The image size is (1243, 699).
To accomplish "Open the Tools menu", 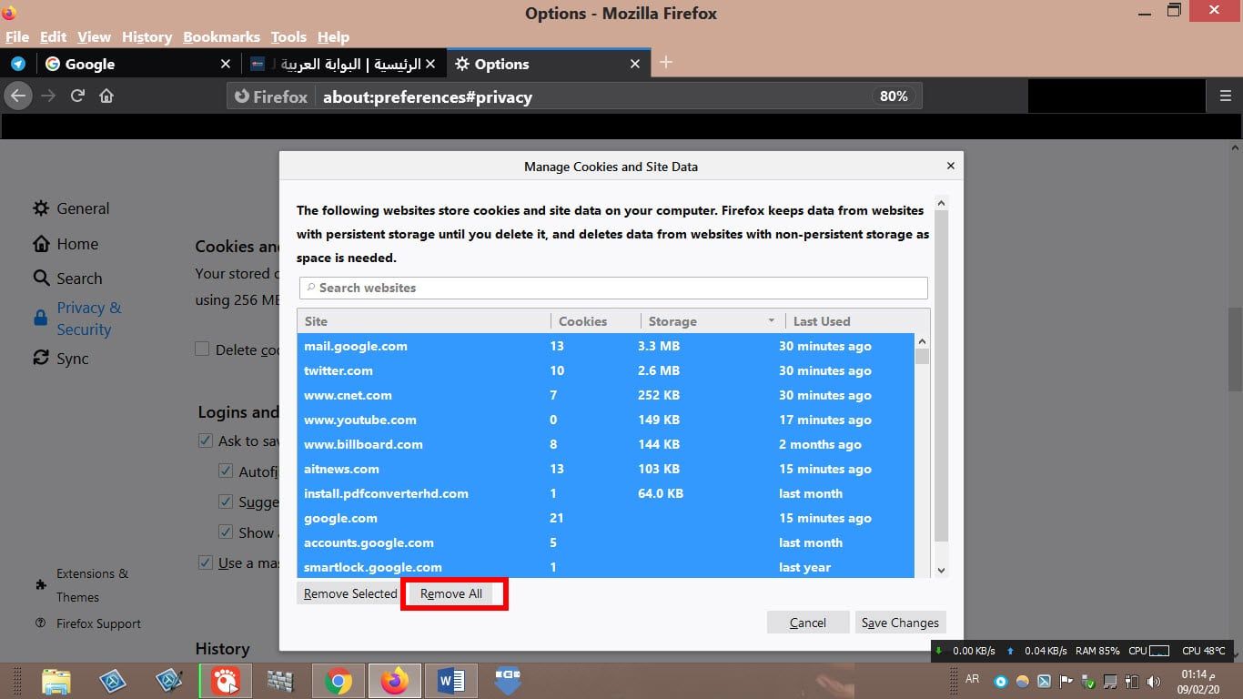I will [288, 37].
